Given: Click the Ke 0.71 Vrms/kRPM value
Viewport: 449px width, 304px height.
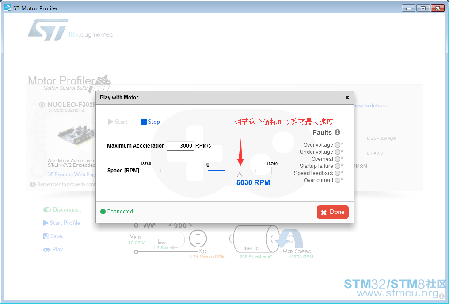Looking at the screenshot, I should [207, 257].
